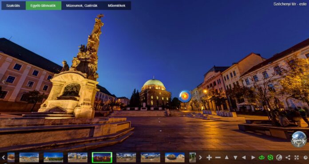Switch to the Műemlékek tab
The height and width of the screenshot is (164, 309).
pyautogui.click(x=116, y=5)
